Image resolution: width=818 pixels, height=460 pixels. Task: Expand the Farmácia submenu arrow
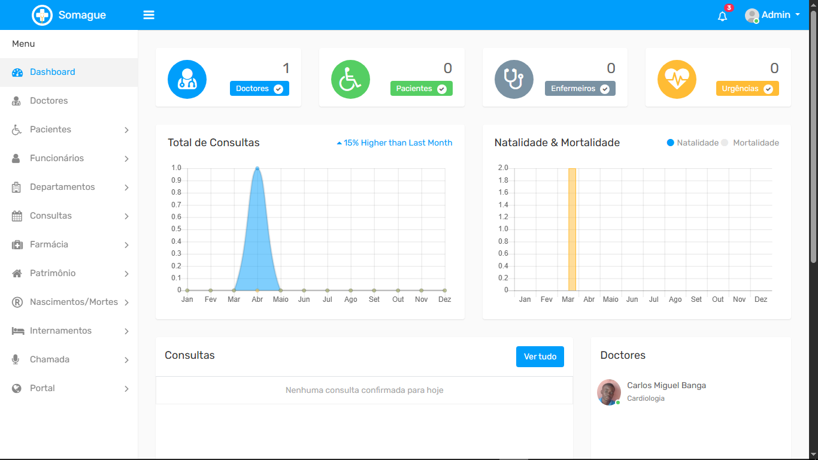tap(126, 245)
